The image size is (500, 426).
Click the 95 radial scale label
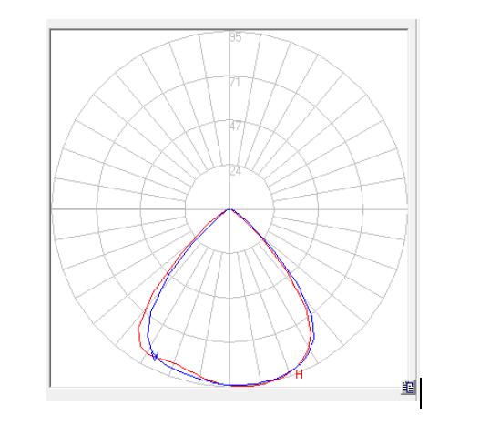coord(236,37)
